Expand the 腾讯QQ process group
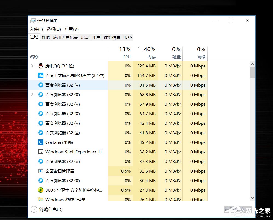Viewport: 273px width, 220px height. click(x=32, y=66)
